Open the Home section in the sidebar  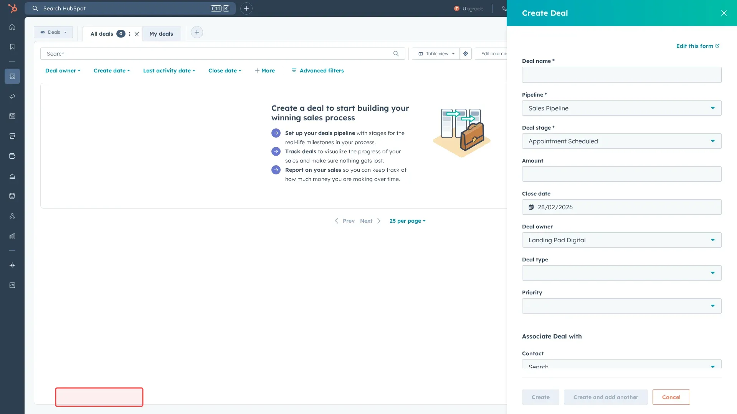pyautogui.click(x=12, y=27)
